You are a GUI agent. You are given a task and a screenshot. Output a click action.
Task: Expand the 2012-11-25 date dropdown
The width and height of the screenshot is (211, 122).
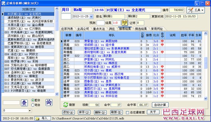[x=91, y=17]
